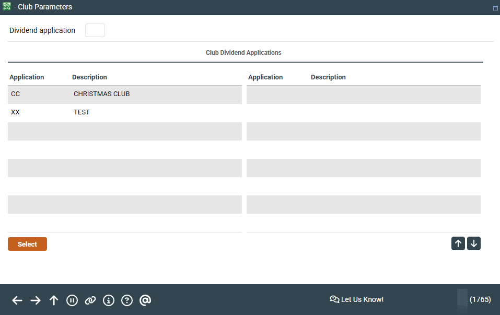Click the Dividend application input field

(x=95, y=30)
